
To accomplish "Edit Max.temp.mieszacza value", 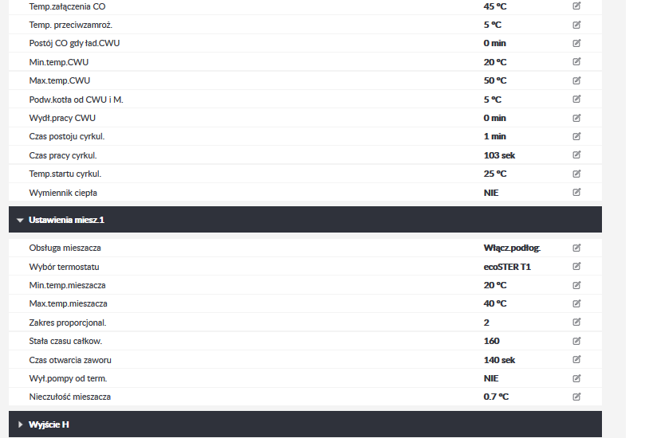I will pos(576,303).
